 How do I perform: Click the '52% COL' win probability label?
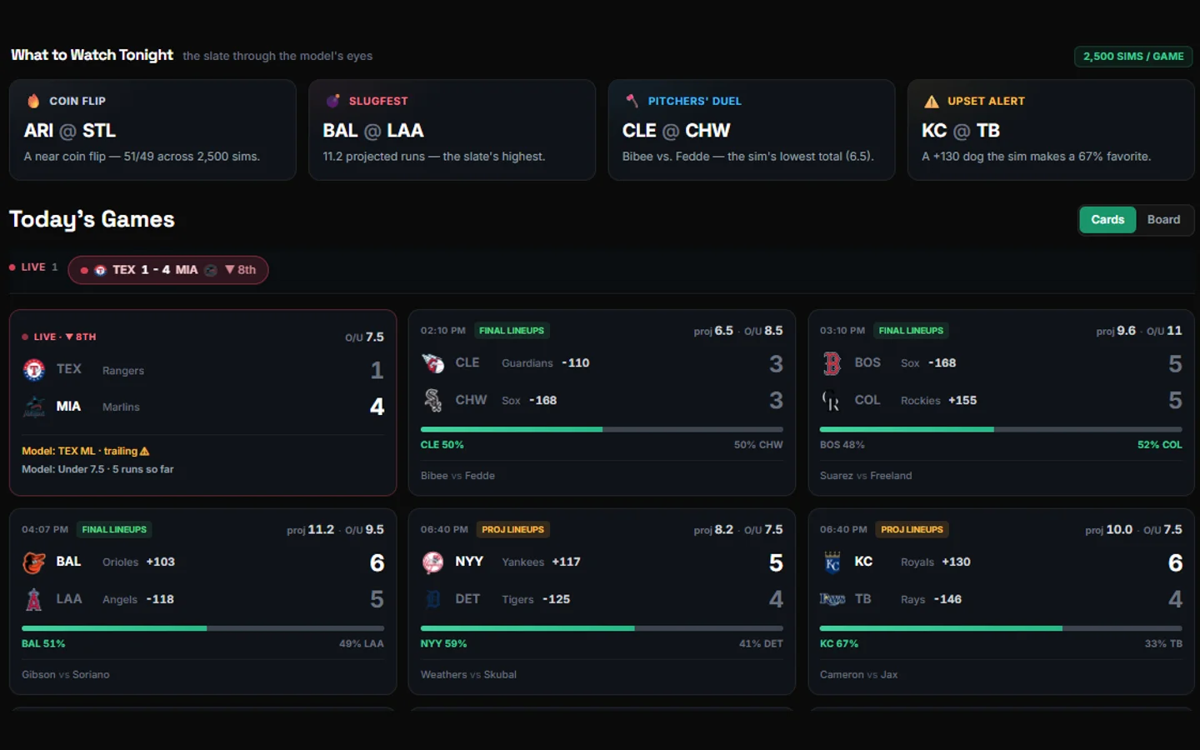point(1160,445)
